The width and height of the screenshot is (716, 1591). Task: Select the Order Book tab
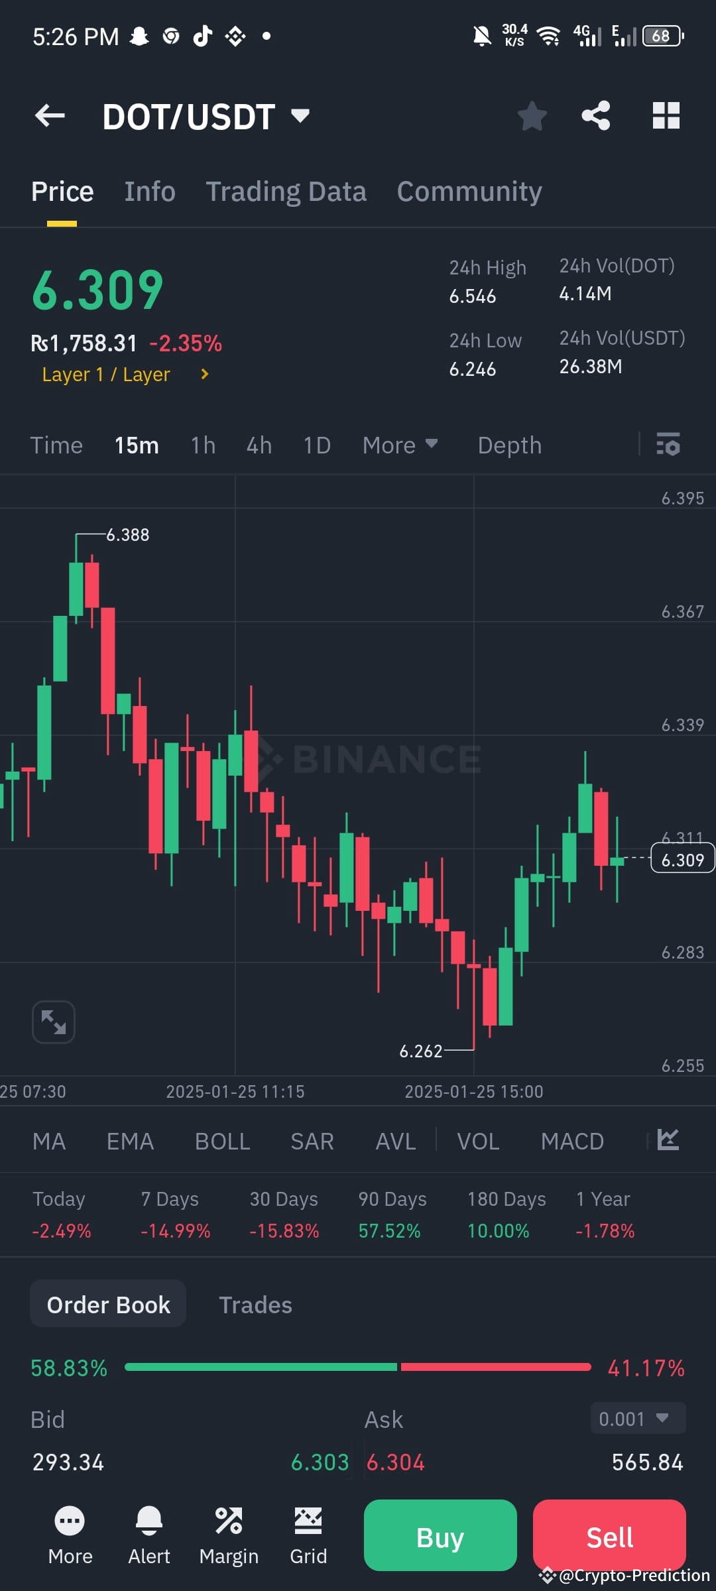point(108,1304)
